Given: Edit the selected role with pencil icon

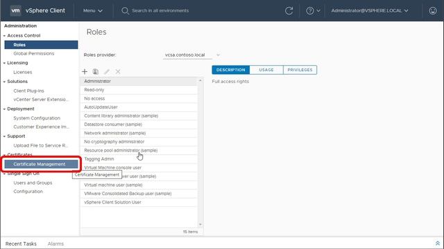Looking at the screenshot, I should tap(107, 72).
